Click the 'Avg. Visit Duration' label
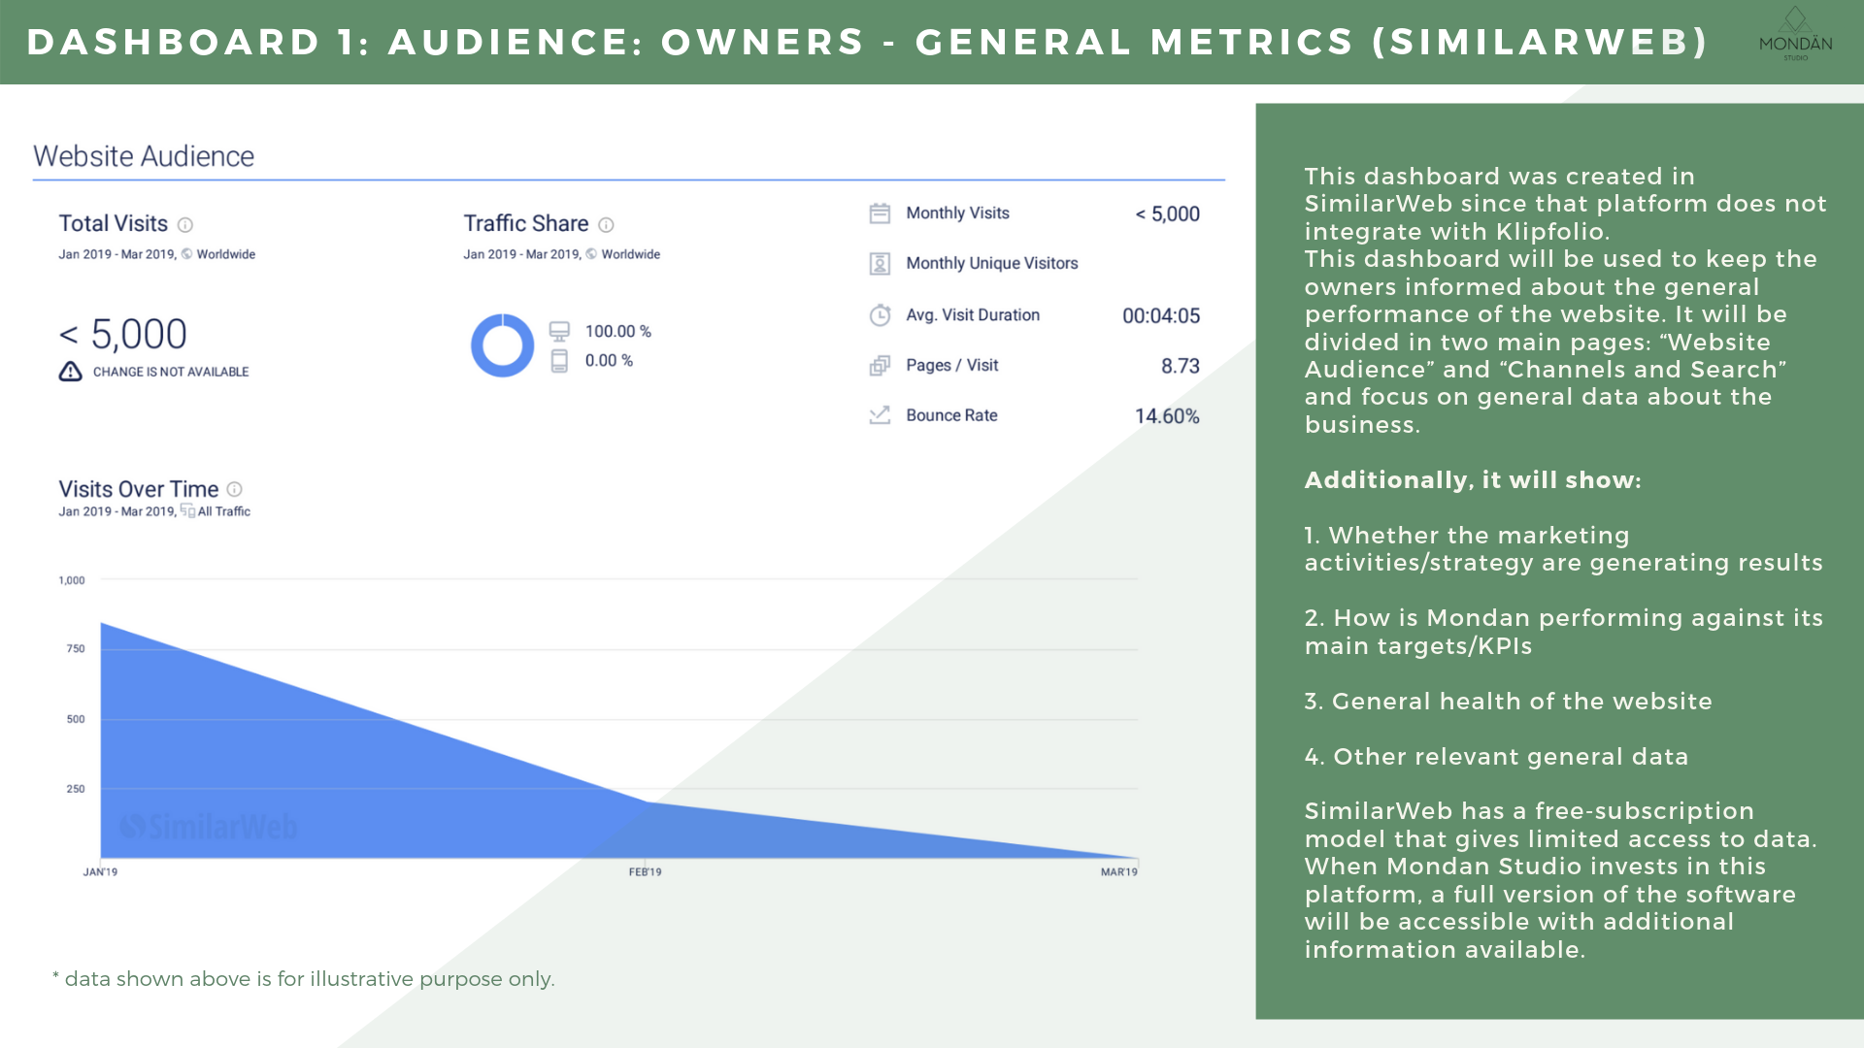1864x1048 pixels. coord(973,315)
